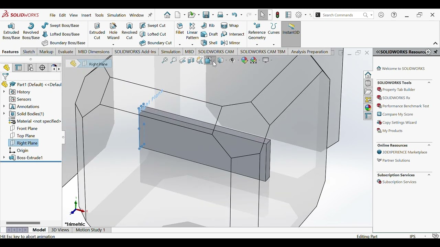Click the Previous View icon

(x=182, y=60)
